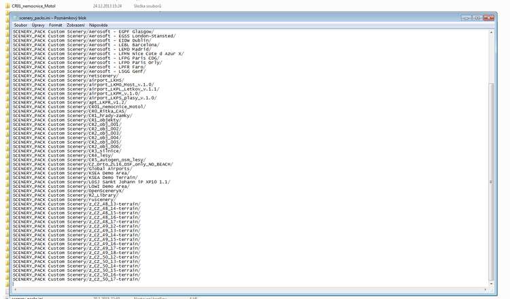This screenshot has height=299, width=510.
Task: Click the vertical scrollbar thumb
Action: (x=491, y=182)
